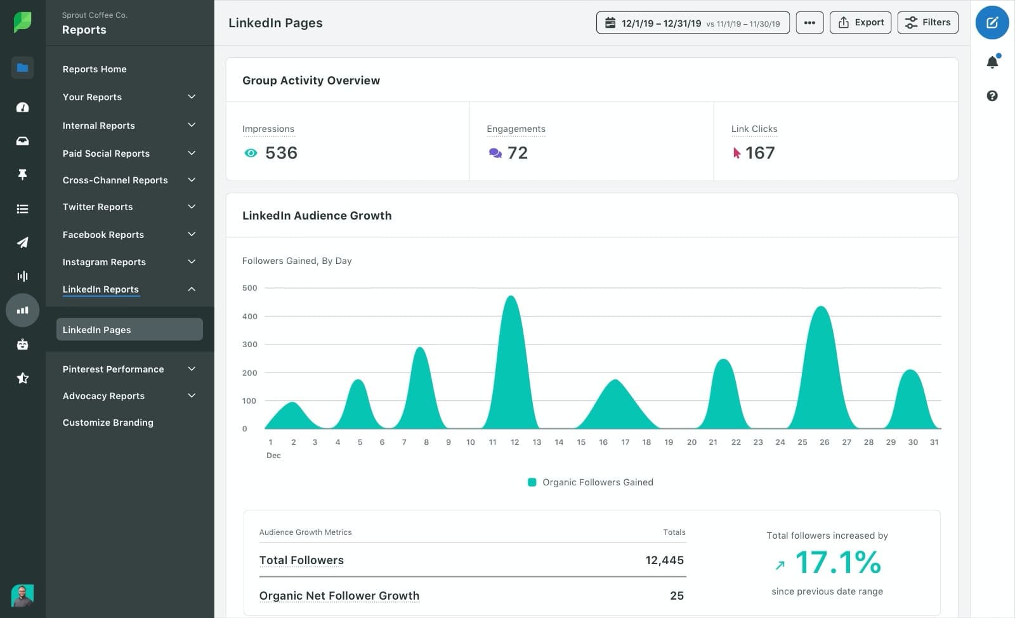Screen dimensions: 1015x618
Task: Select the LinkedIn Pages report
Action: tap(96, 329)
